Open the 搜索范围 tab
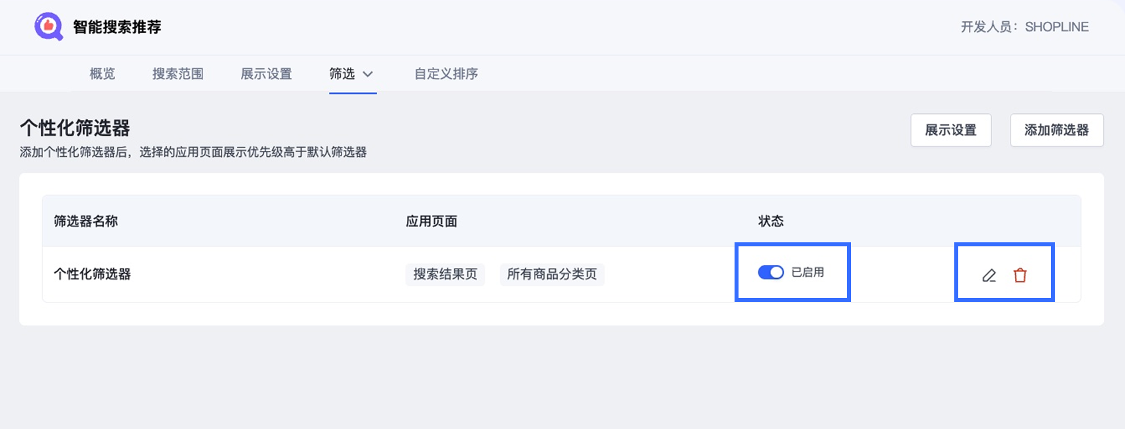Screen dimensions: 1125x429 coord(178,73)
